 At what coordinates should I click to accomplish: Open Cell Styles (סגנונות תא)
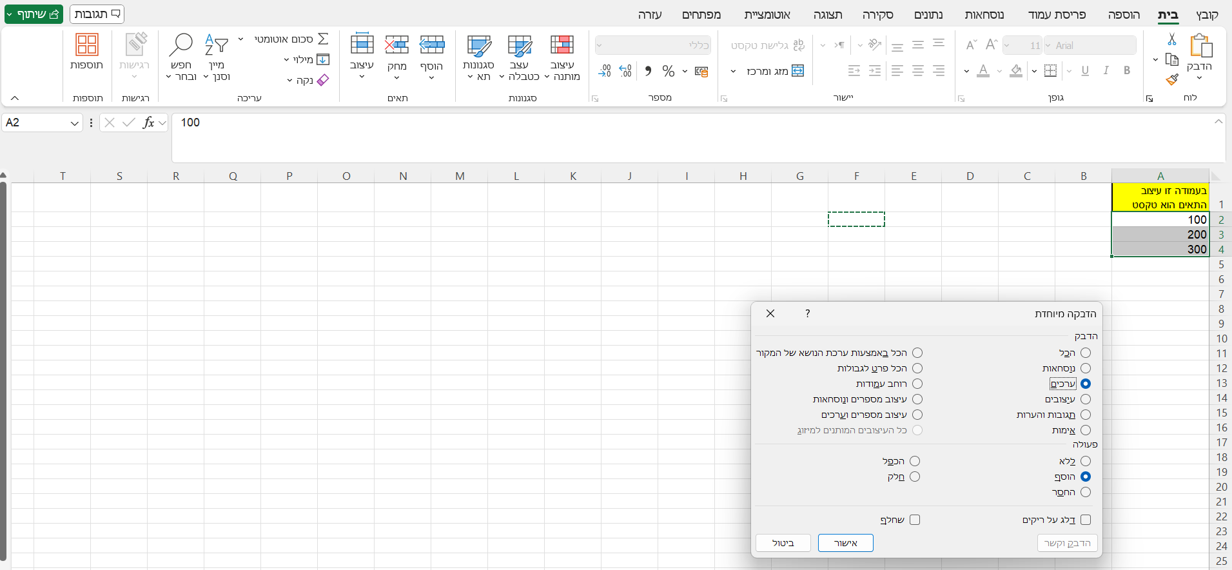pyautogui.click(x=478, y=57)
